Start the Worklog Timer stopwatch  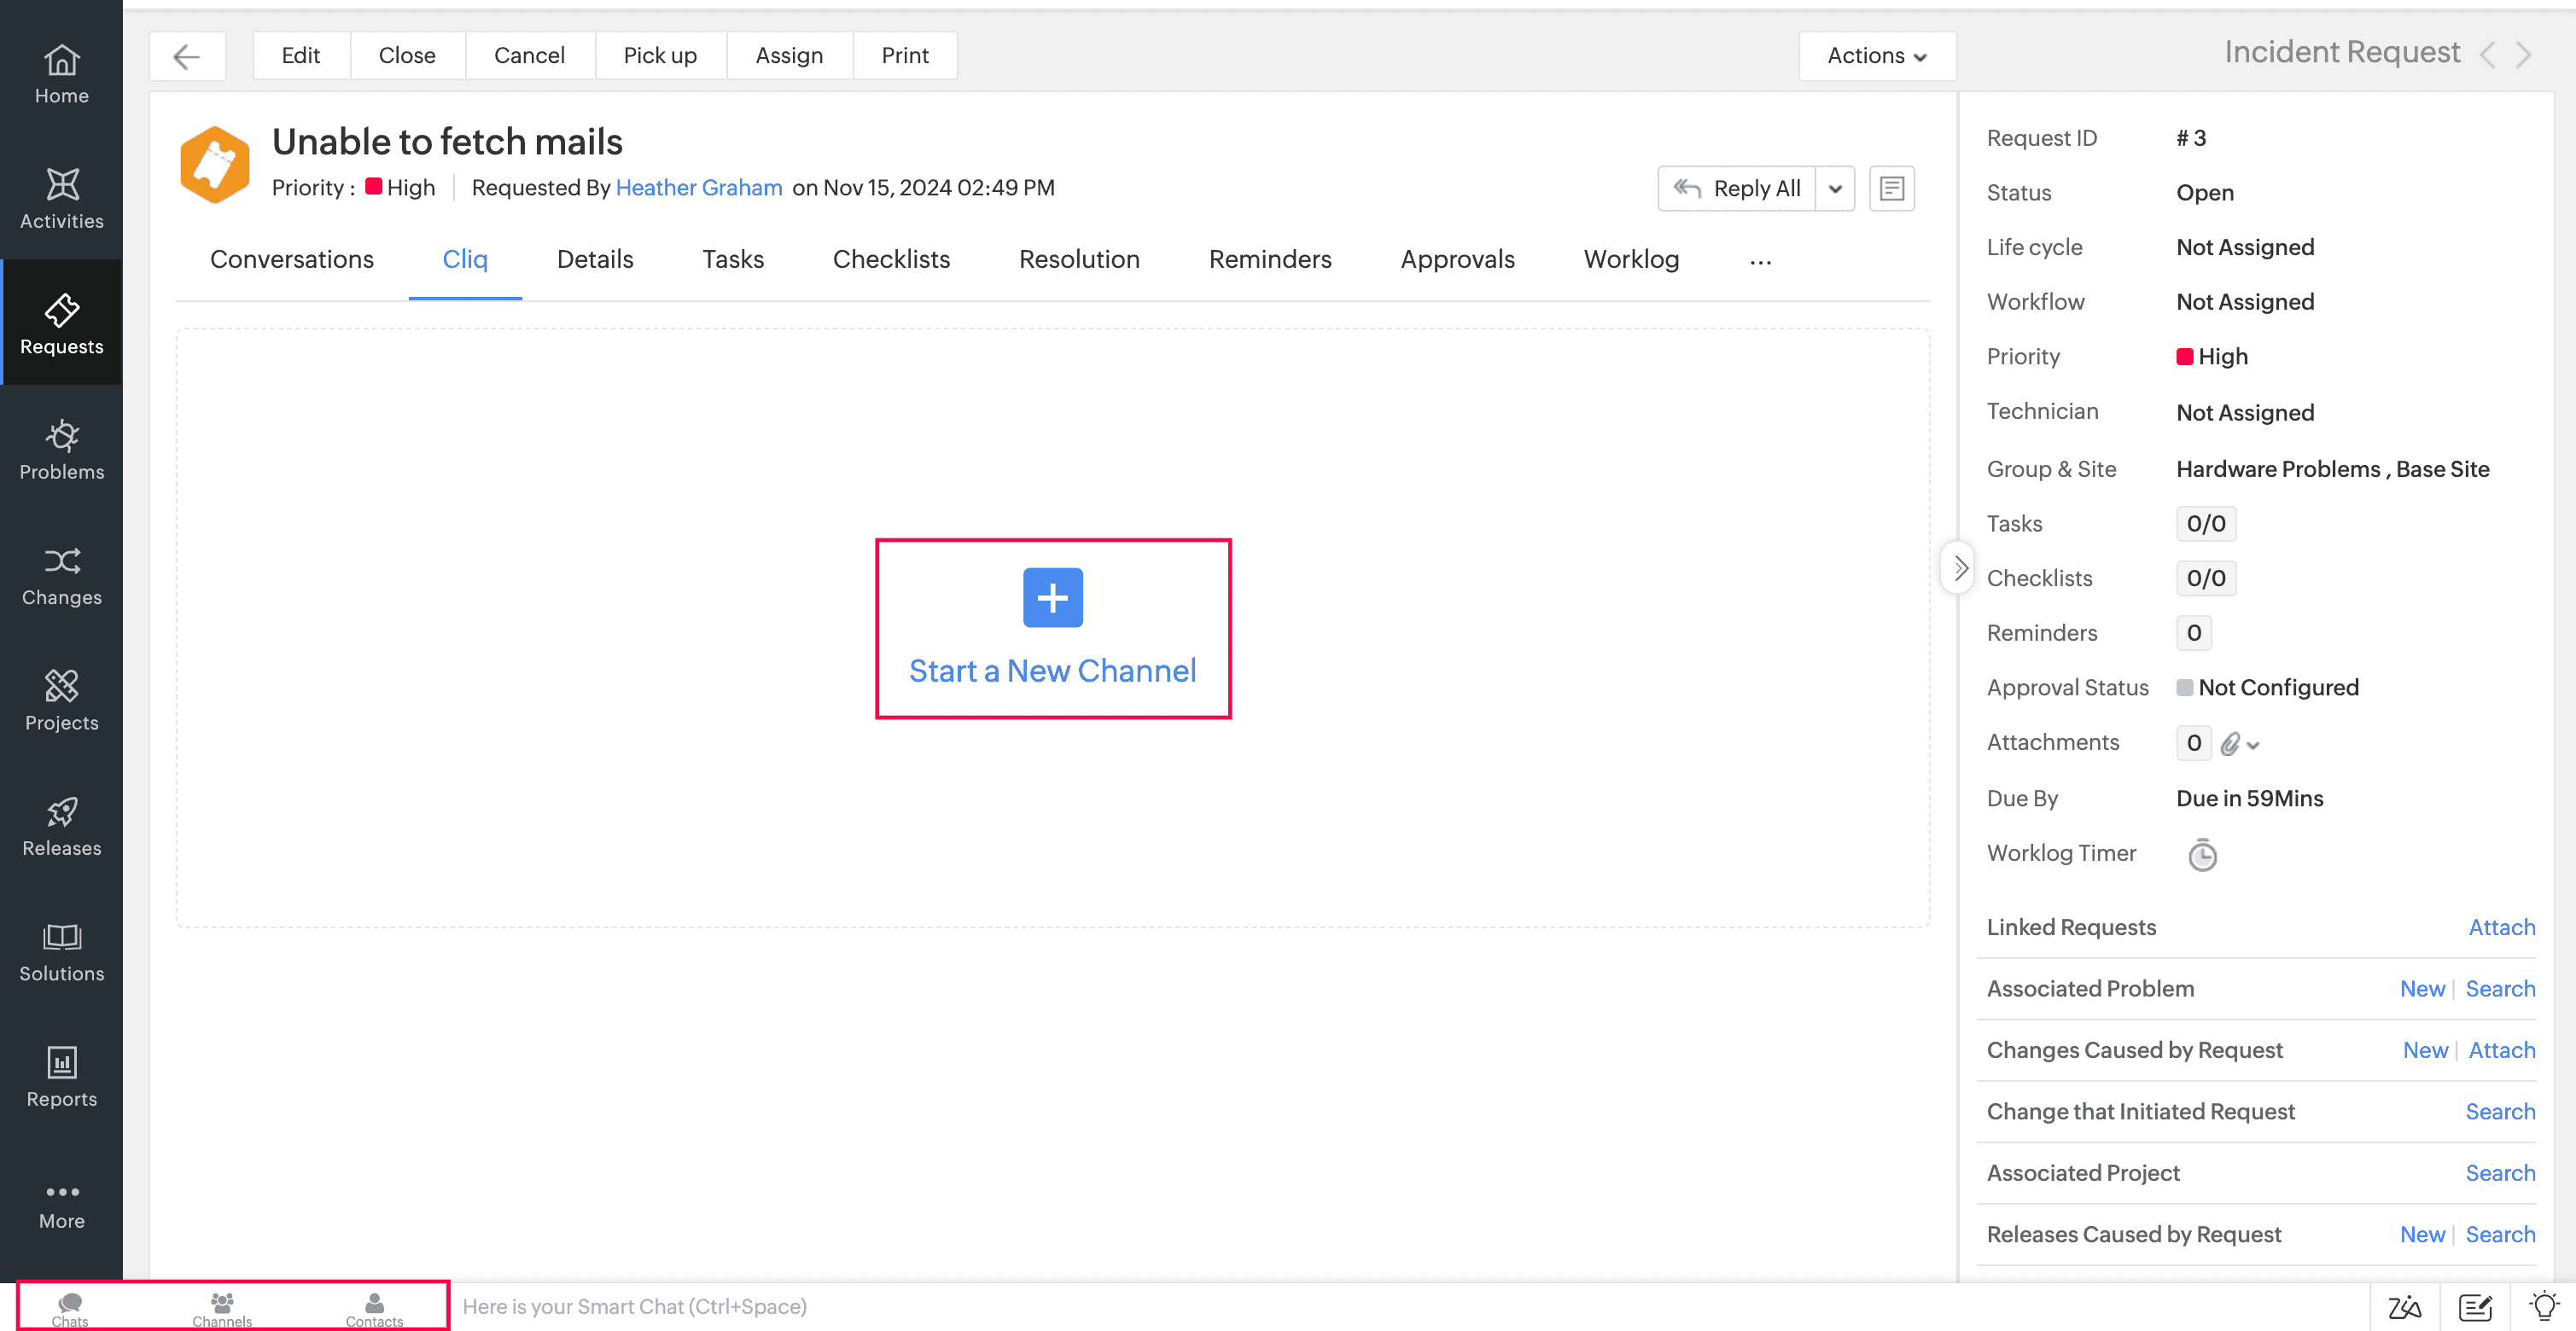coord(2201,853)
